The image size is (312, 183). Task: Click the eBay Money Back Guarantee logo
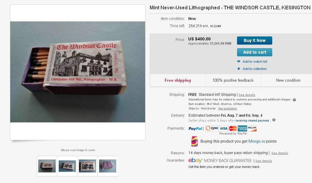click(x=220, y=160)
